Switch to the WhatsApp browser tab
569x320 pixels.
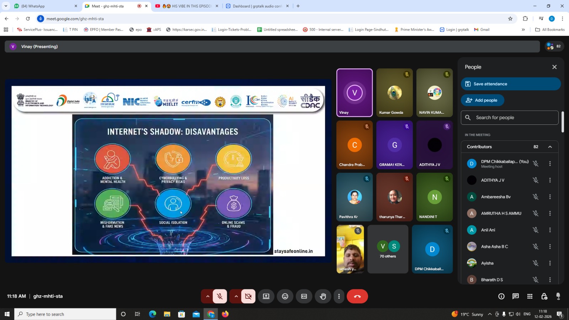(43, 6)
